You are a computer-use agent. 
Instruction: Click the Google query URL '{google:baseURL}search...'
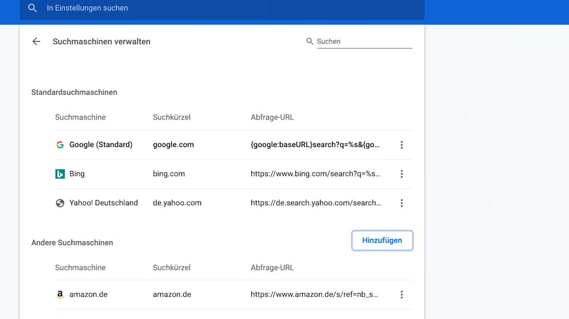tap(315, 145)
